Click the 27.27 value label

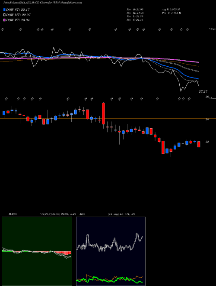click(203, 91)
